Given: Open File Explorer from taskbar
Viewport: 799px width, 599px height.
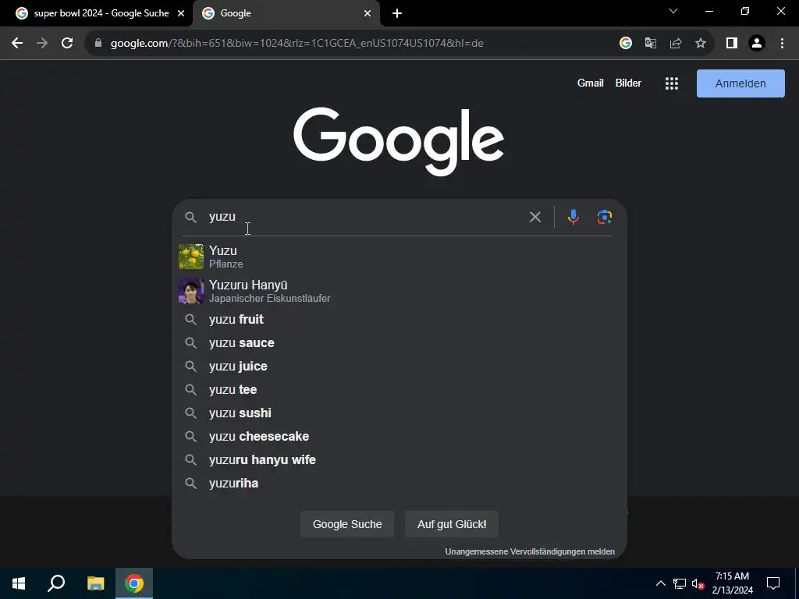Looking at the screenshot, I should click(95, 583).
